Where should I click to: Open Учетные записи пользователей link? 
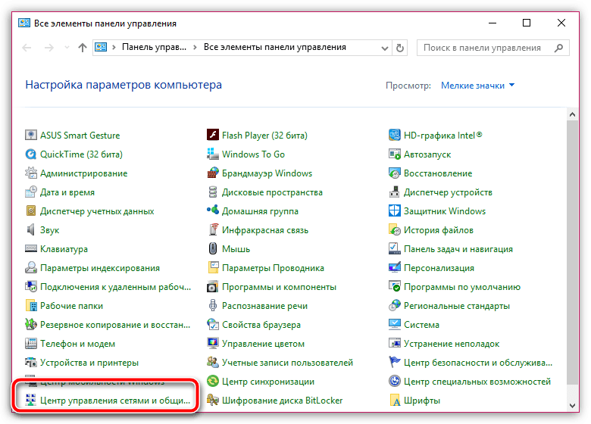[288, 363]
